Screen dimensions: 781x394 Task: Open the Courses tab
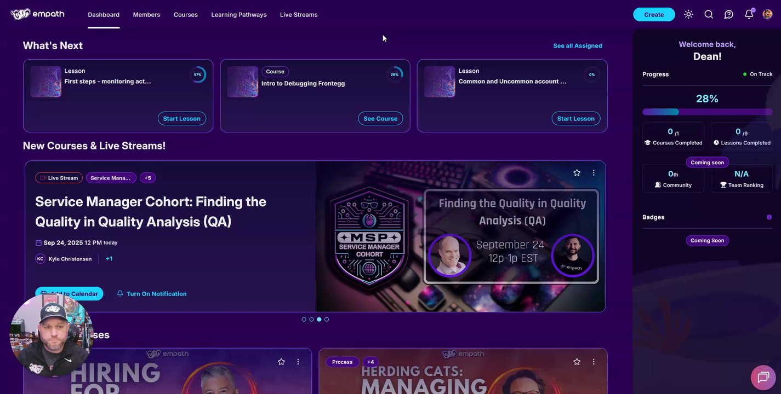click(186, 15)
